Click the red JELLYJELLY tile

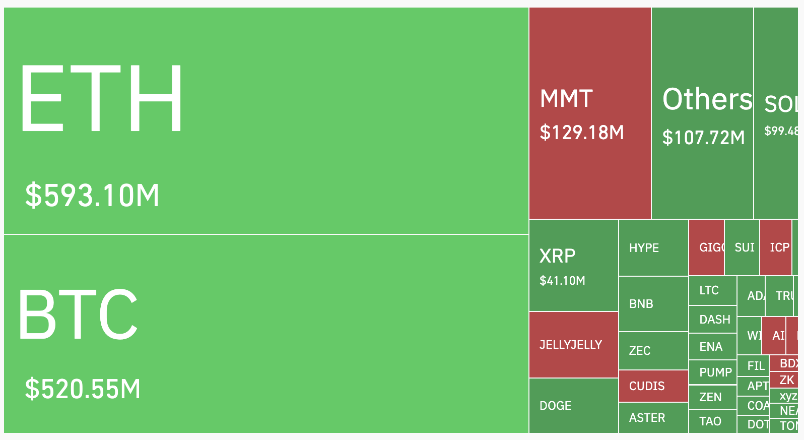coord(573,345)
